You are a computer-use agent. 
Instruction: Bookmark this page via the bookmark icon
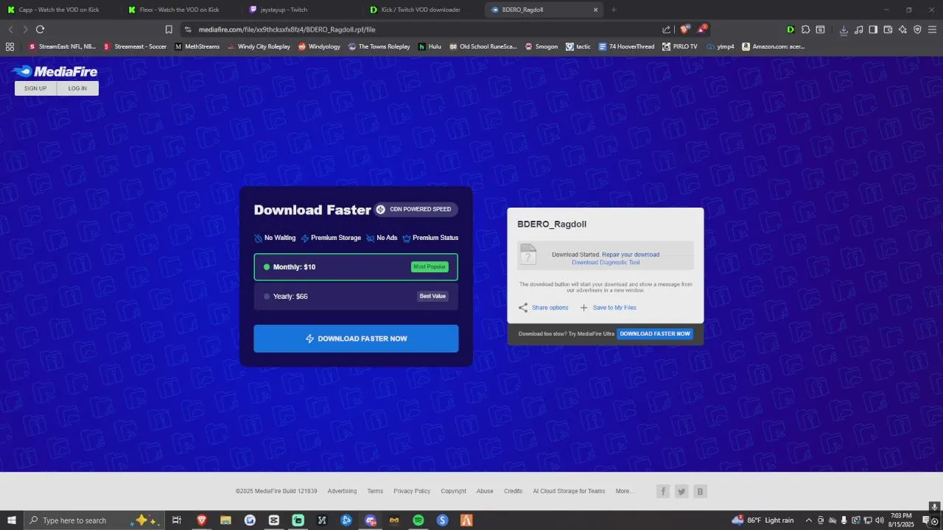click(x=169, y=29)
